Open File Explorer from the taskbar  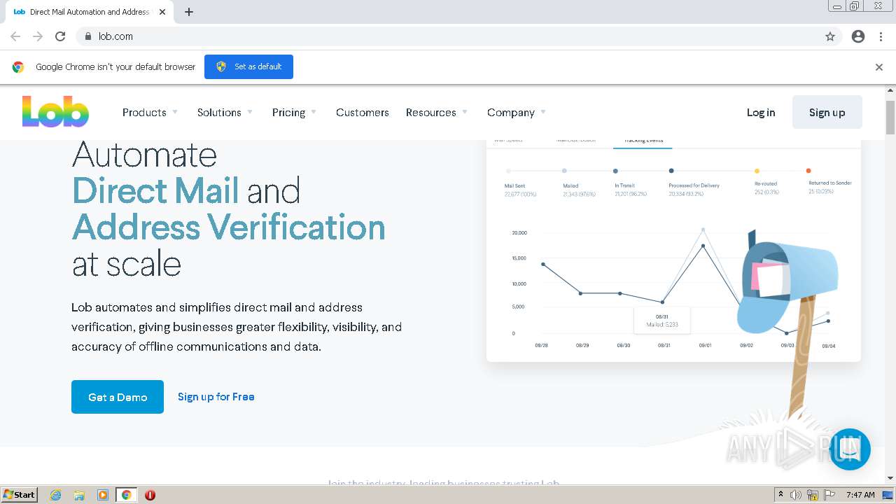pos(79,495)
